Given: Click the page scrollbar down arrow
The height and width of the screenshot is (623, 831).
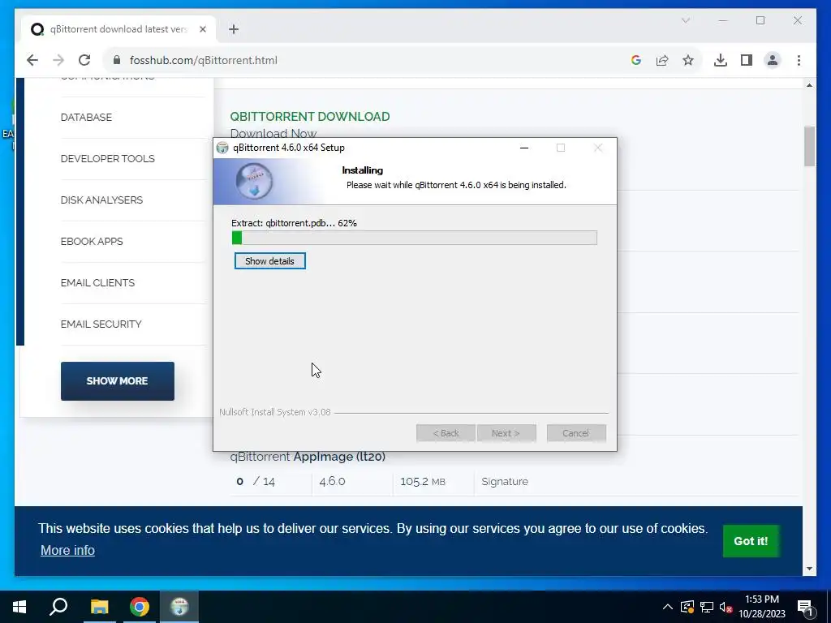Looking at the screenshot, I should [809, 569].
